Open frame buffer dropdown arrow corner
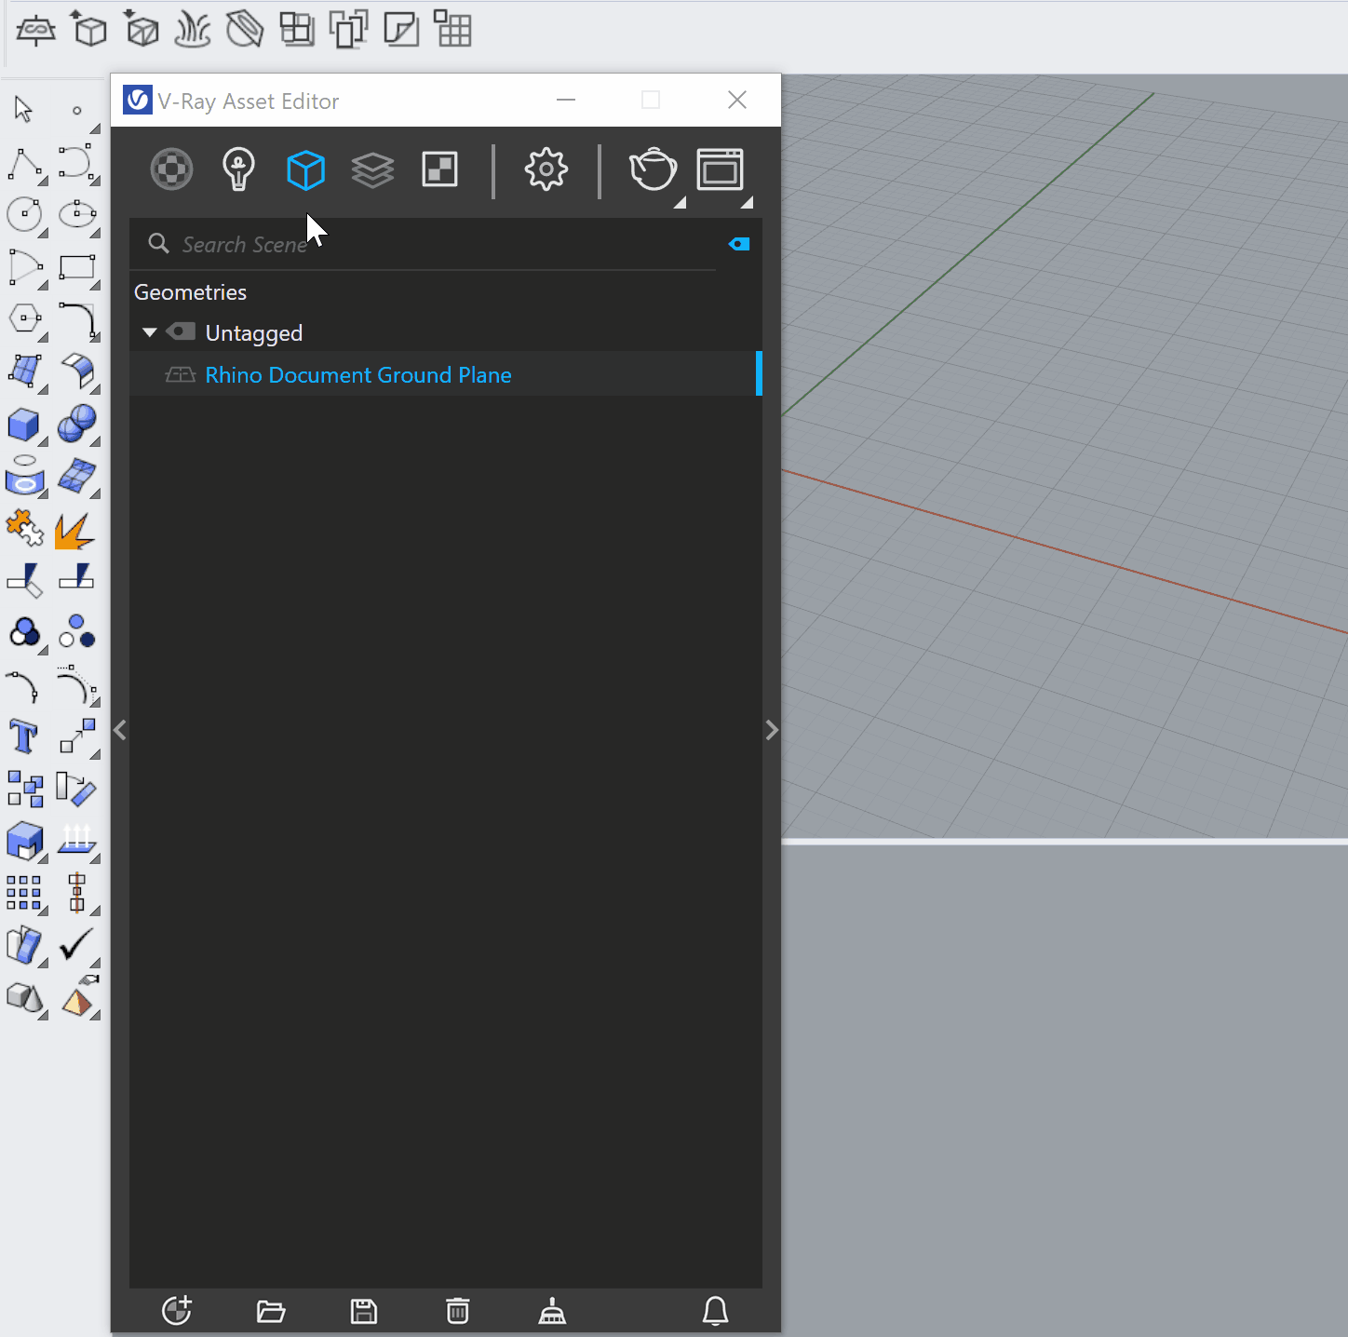 point(748,202)
